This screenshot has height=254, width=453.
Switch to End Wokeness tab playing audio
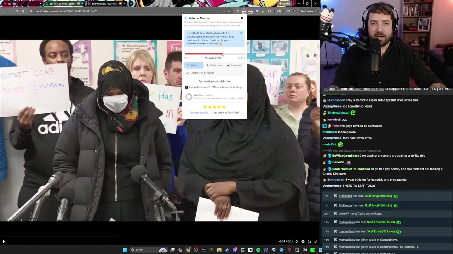tap(214, 87)
